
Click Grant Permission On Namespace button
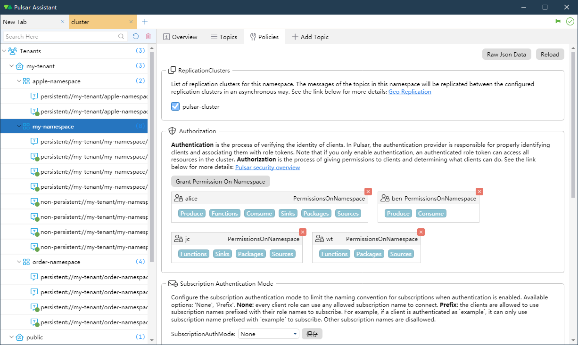coord(220,181)
